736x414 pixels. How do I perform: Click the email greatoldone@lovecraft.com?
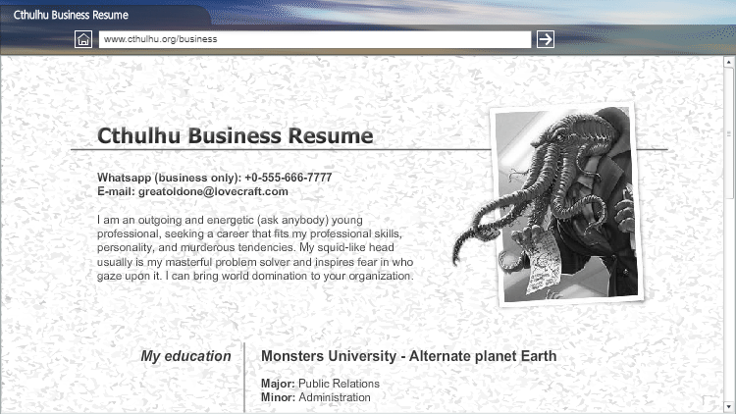point(213,191)
